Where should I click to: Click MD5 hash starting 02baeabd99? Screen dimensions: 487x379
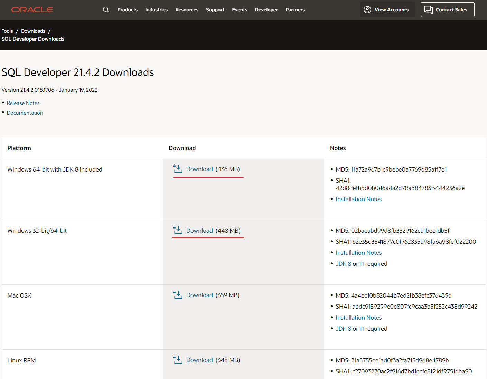393,231
